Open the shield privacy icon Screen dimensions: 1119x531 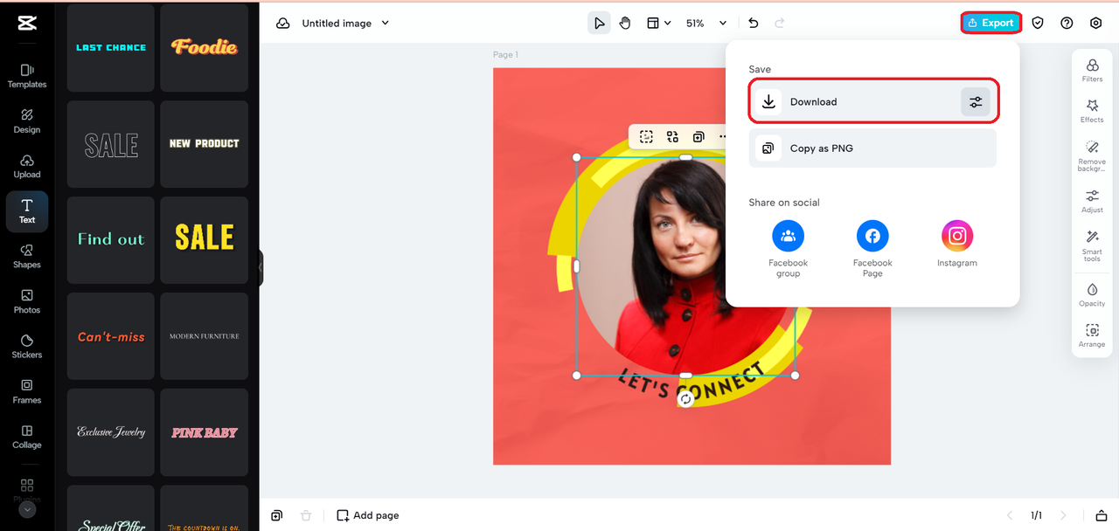pos(1038,24)
